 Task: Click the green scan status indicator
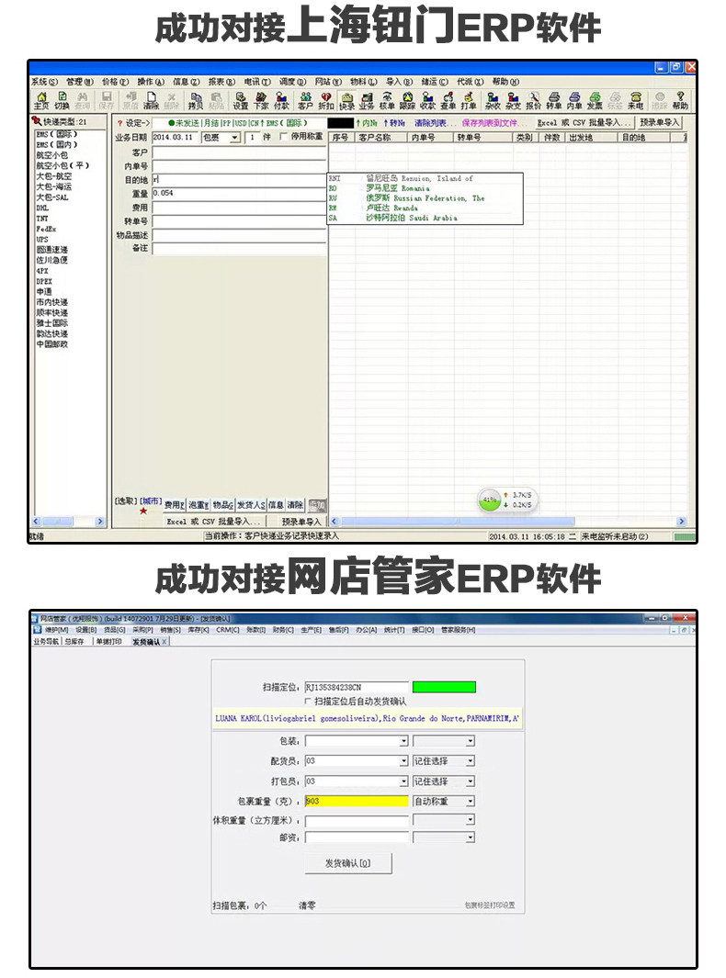tap(444, 687)
